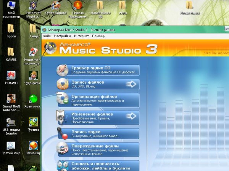Select the игры desktop folder

click(x=123, y=8)
